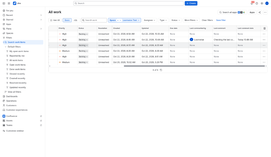The image size is (271, 157).
Task: Click the 'Checking the last co...' comment
Action: pyautogui.click(x=224, y=40)
